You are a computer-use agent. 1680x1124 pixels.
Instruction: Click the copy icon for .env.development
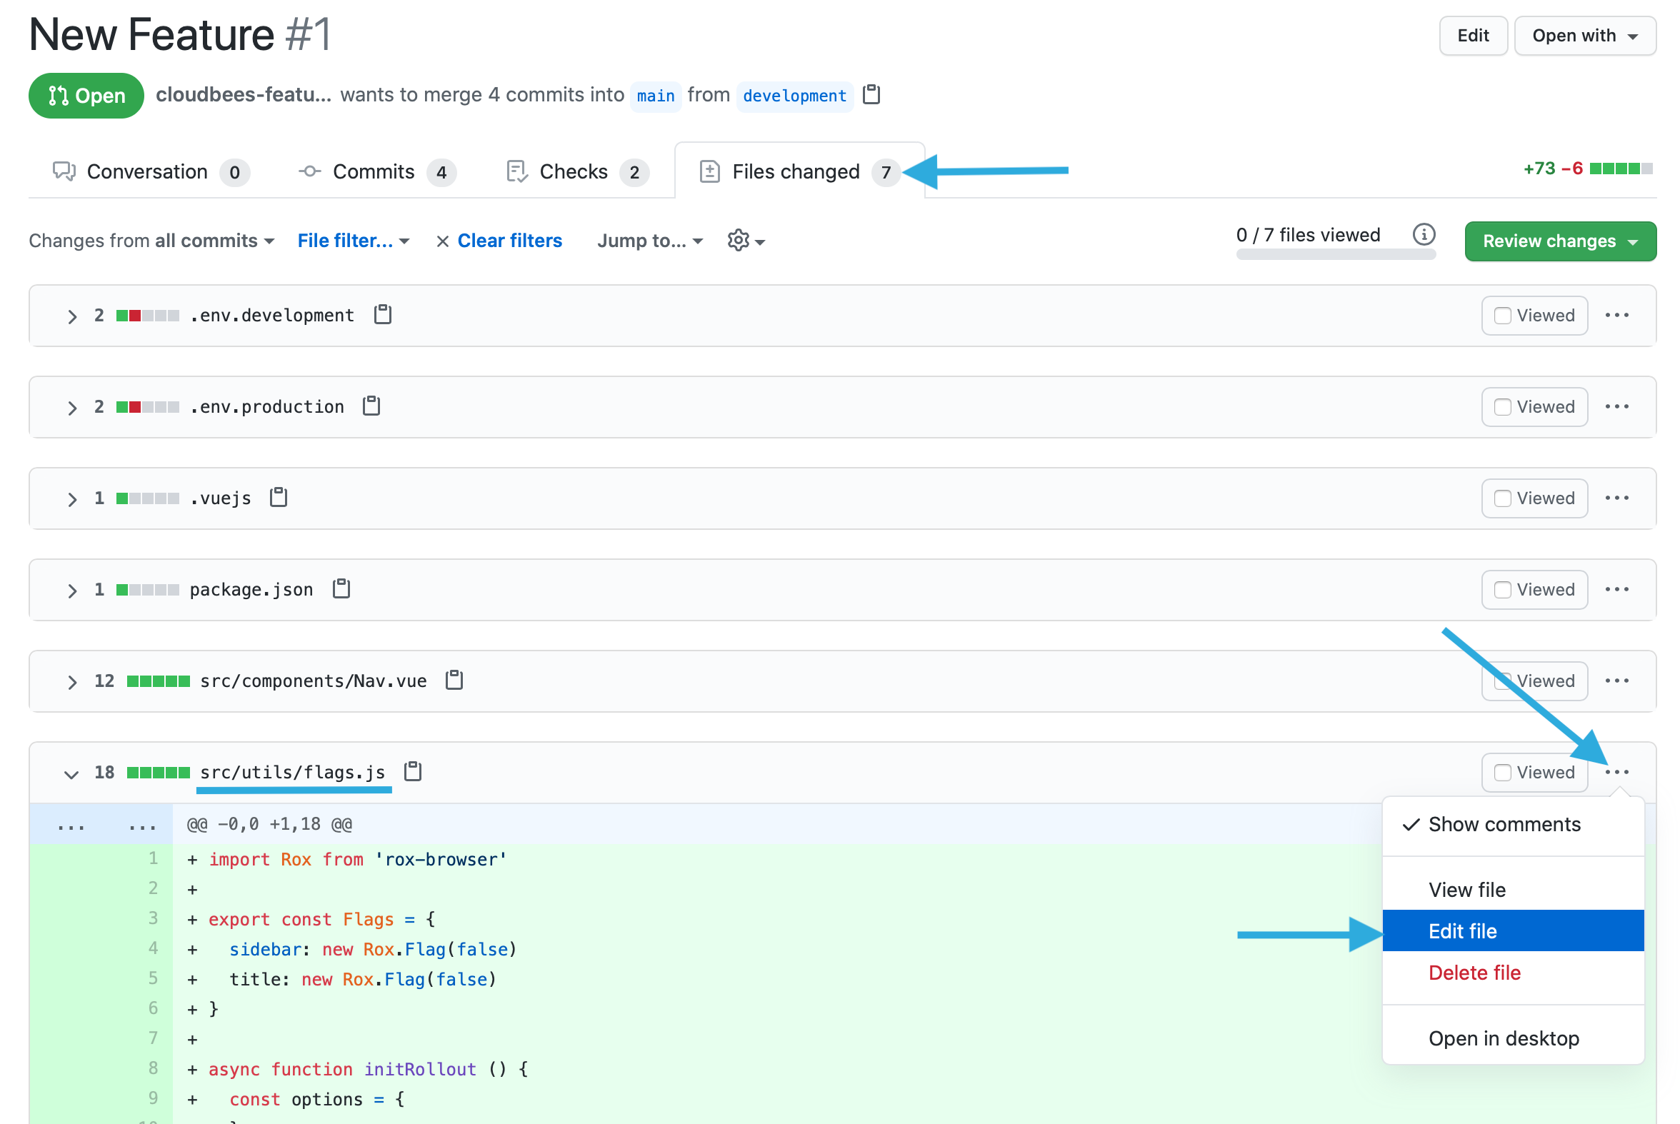click(x=384, y=313)
